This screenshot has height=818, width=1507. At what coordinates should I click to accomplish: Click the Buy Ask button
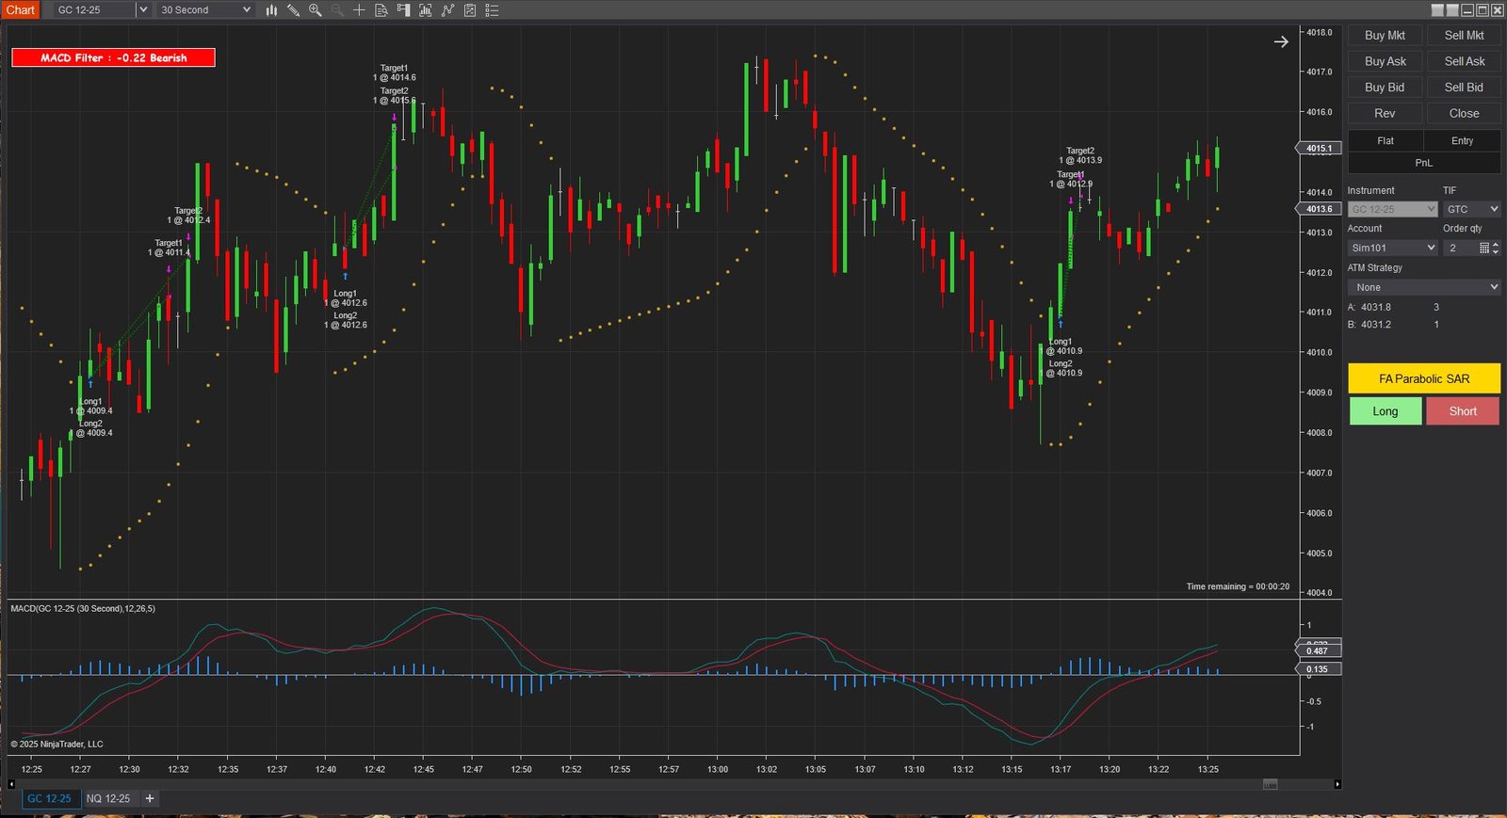[1385, 61]
